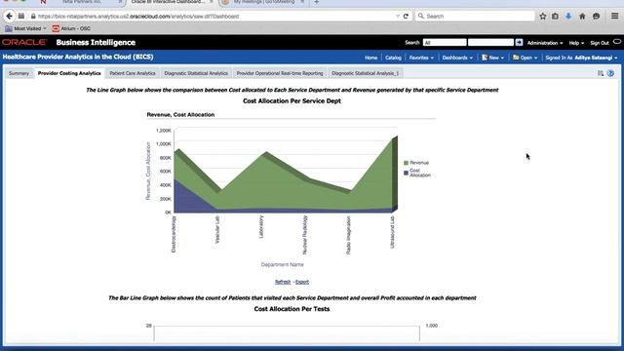The width and height of the screenshot is (624, 351).
Task: Open the downloads arrow icon
Action: point(568,17)
